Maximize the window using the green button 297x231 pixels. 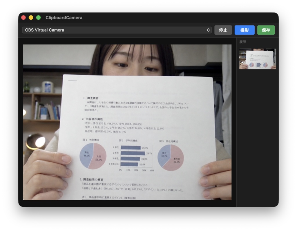pyautogui.click(x=39, y=18)
